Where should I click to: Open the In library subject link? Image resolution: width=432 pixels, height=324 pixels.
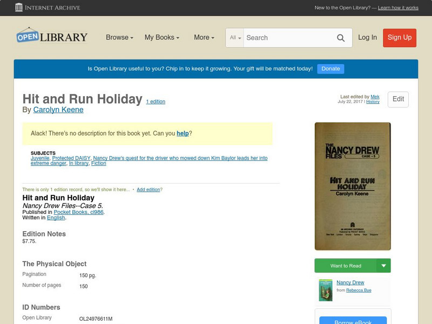[79, 164]
